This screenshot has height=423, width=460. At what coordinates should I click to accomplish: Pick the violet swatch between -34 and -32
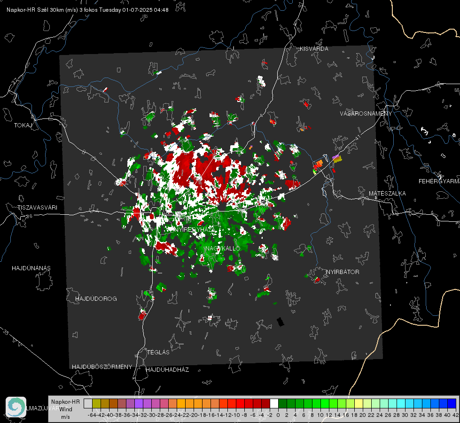click(139, 403)
